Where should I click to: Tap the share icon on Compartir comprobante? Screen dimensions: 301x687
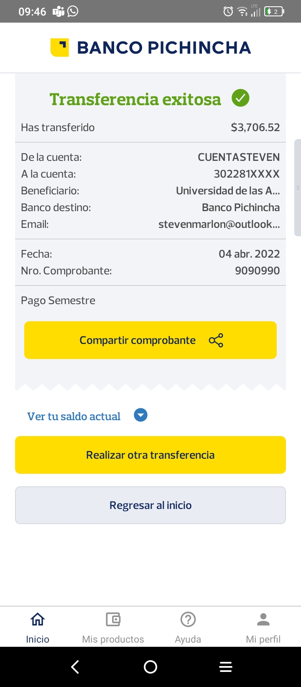216,341
